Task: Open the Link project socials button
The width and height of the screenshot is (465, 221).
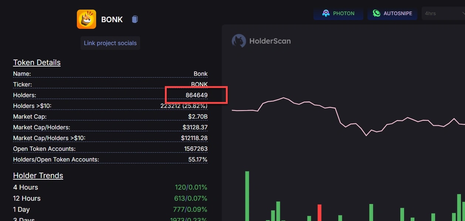Action: (110, 43)
